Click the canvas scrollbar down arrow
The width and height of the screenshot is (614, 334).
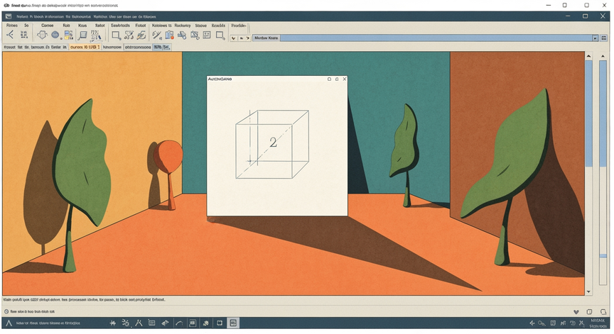pos(588,291)
